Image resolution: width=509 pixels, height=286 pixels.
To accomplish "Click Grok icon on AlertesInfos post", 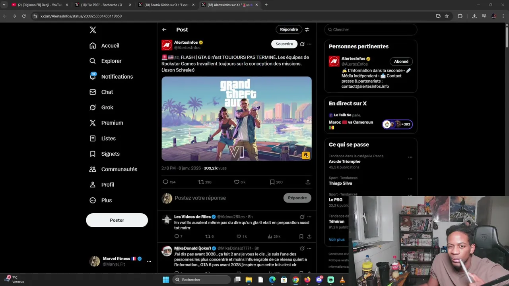I will coord(302,44).
